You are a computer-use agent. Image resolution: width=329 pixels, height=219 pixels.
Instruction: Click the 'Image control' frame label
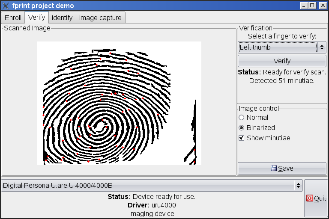259,109
